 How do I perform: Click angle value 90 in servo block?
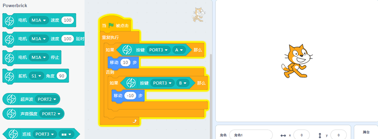point(62,76)
